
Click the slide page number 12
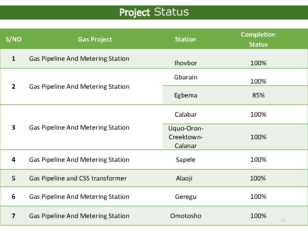(x=282, y=221)
